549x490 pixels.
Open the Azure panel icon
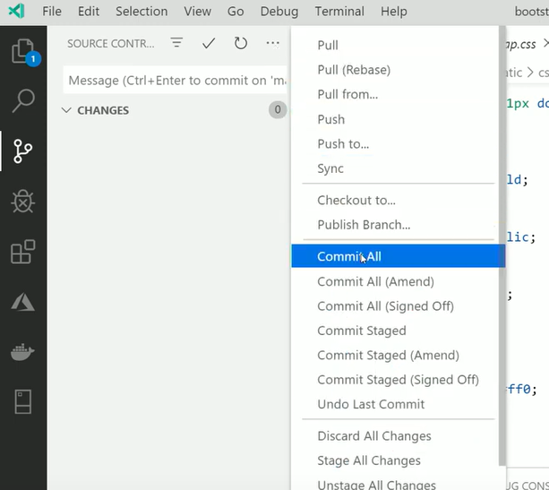click(22, 302)
